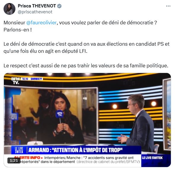Follow the @faureolivier mention link
The height and width of the screenshot is (170, 175).
(41, 23)
